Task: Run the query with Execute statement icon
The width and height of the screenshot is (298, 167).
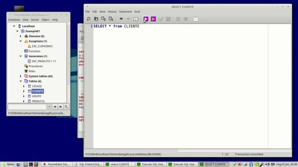Action: 146,19
